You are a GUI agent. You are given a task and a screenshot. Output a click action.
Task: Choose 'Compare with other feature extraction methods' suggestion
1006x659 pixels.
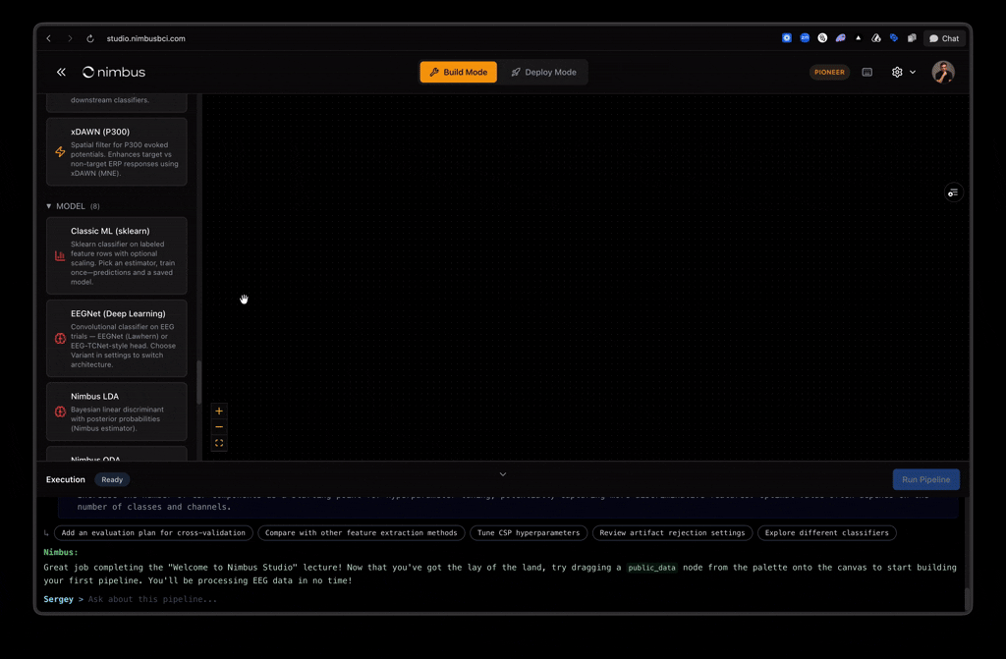click(x=362, y=532)
